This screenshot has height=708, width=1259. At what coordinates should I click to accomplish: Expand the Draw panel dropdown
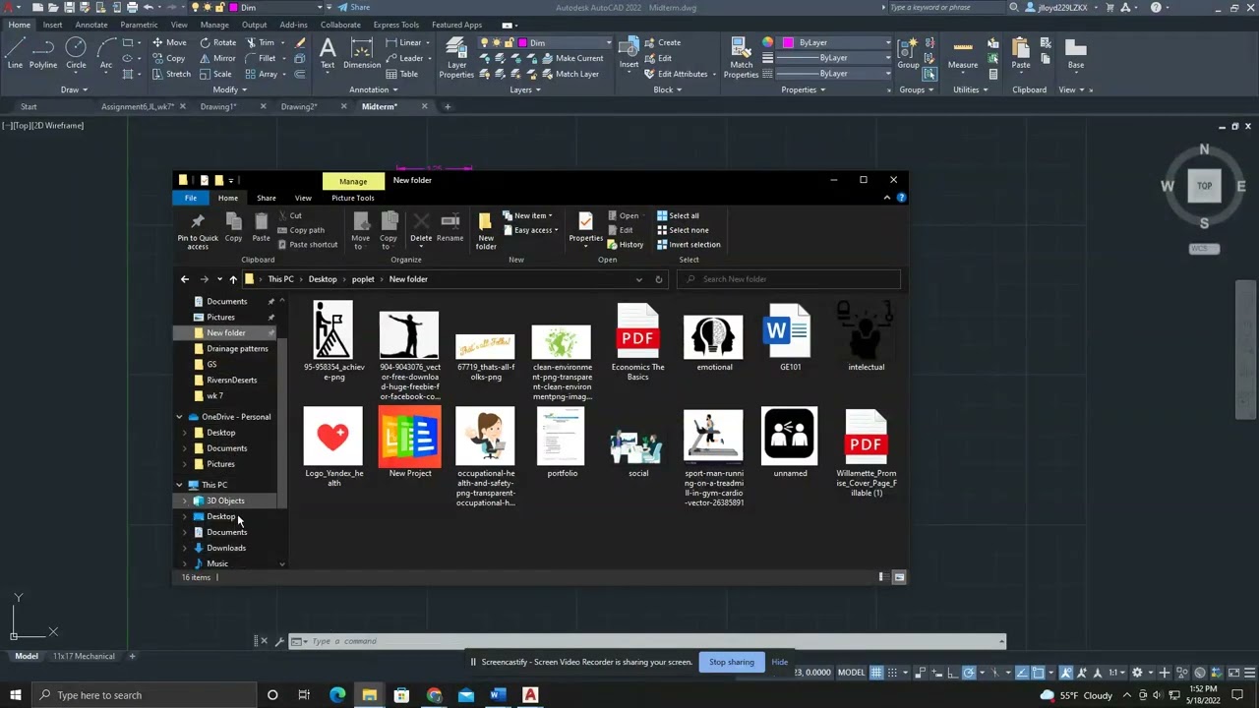[x=74, y=89]
